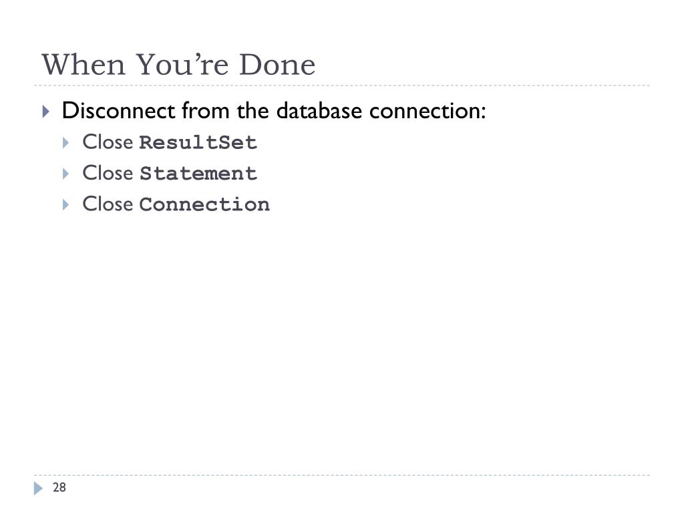Viewport: 684px width, 513px height.
Task: Click the word Close before Connection
Action: click(x=108, y=204)
